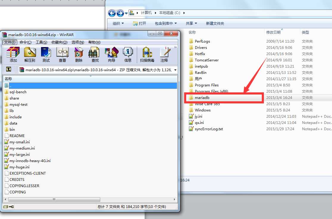Open the Tools (工具) menu

pos(41,42)
